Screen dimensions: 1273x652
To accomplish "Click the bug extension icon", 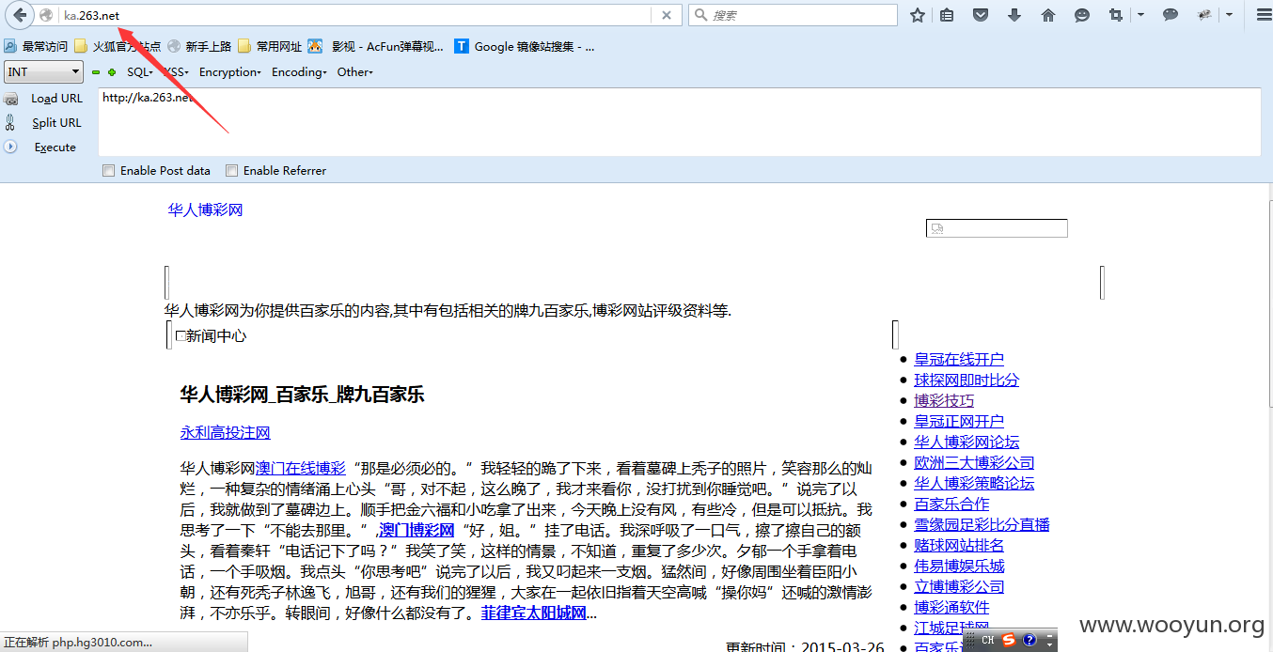I will pyautogui.click(x=1204, y=15).
